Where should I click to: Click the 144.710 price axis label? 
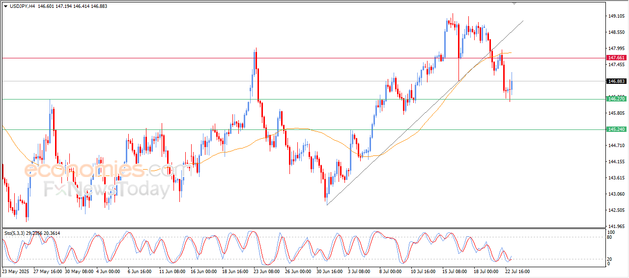click(616, 146)
